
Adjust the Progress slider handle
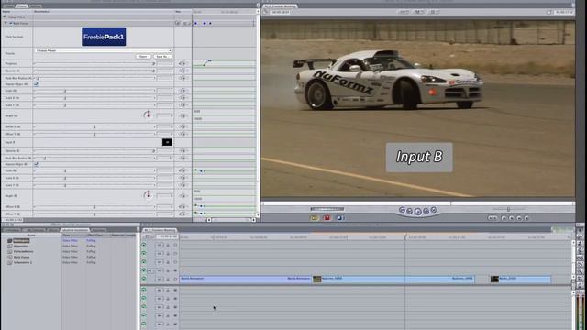(x=153, y=64)
